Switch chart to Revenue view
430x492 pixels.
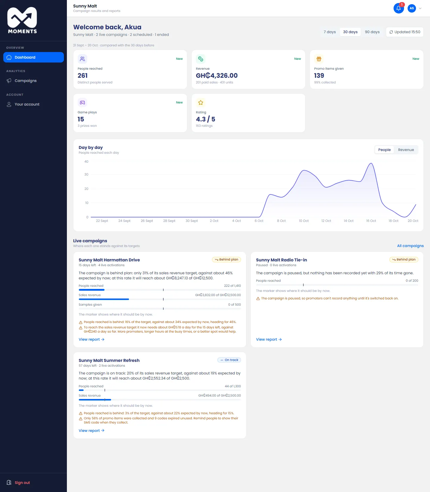406,150
